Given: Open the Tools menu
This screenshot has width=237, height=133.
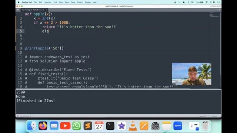Looking at the screenshot, I should click(x=73, y=2).
